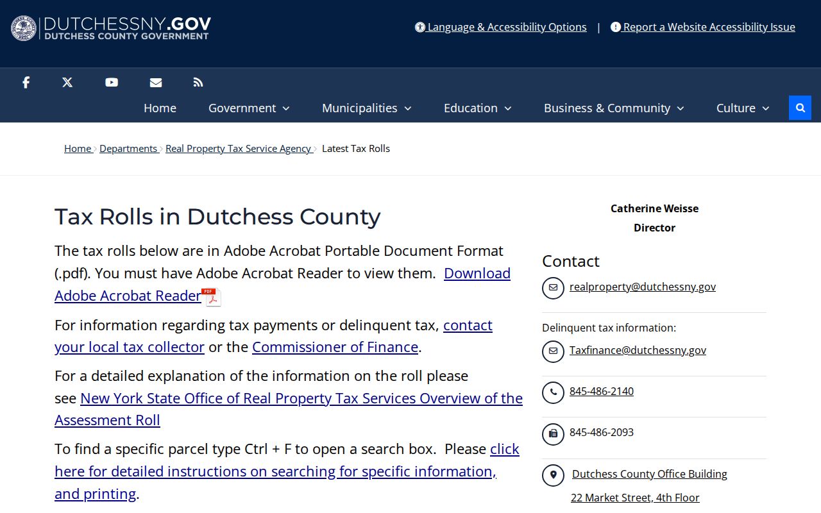Click the Tax Rolls in Dutchess County heading

217,217
